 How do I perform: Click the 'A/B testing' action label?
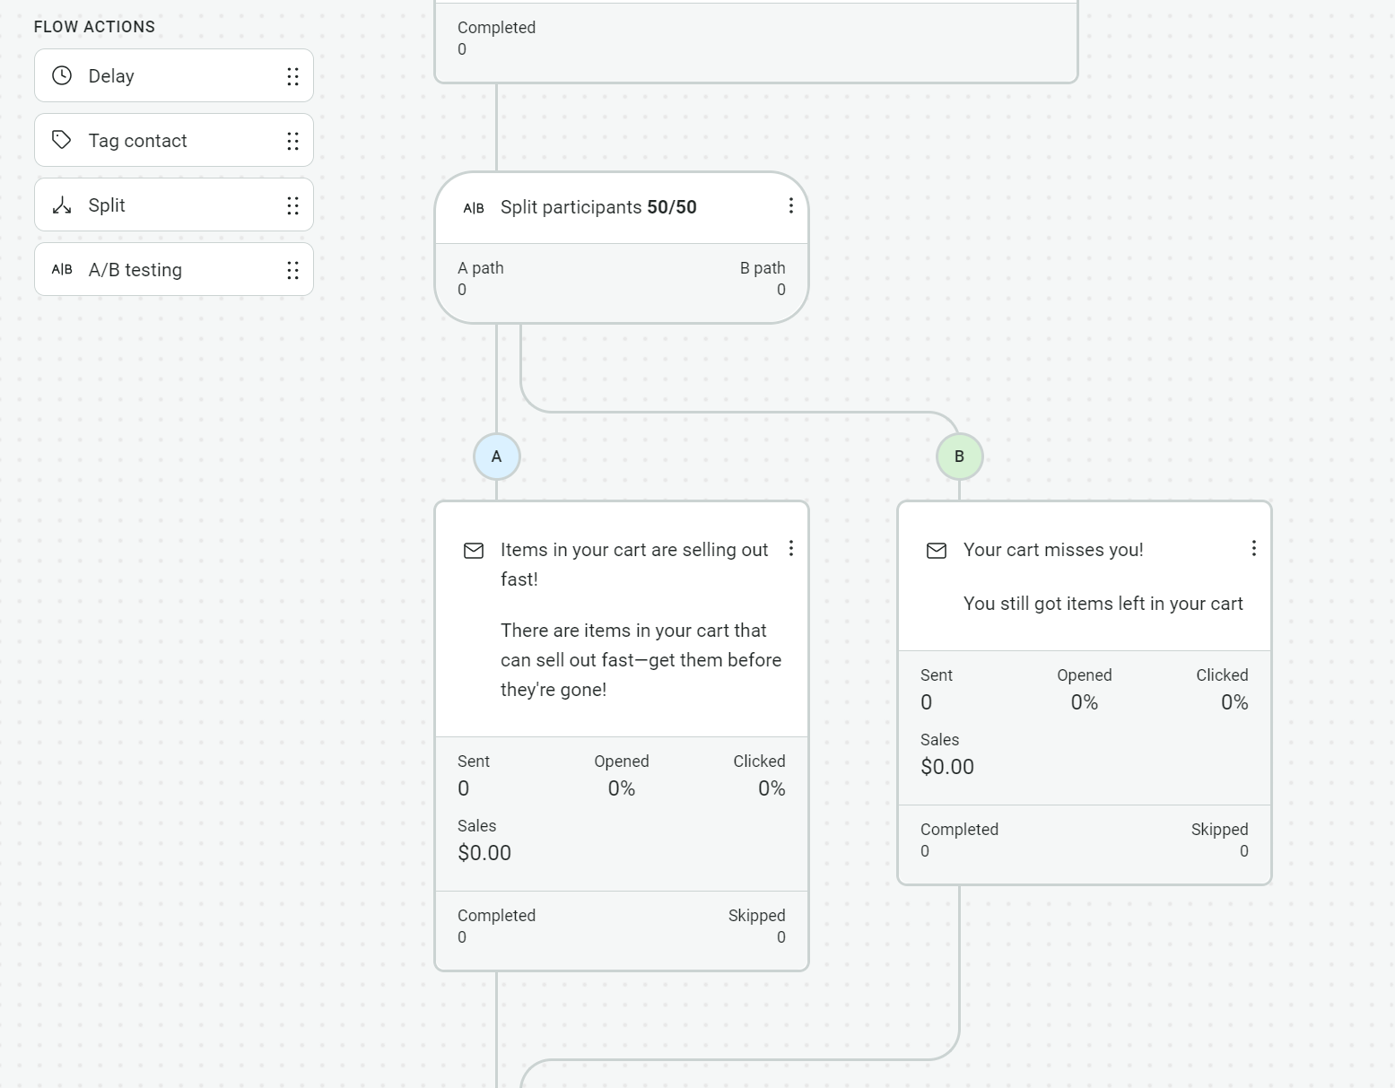[135, 269]
